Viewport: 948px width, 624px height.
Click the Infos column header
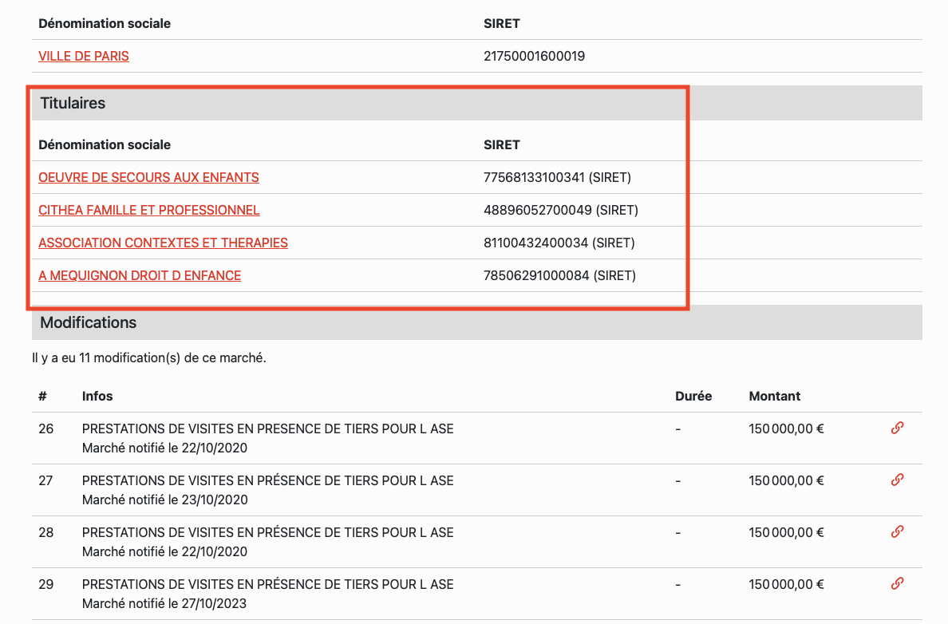(97, 396)
